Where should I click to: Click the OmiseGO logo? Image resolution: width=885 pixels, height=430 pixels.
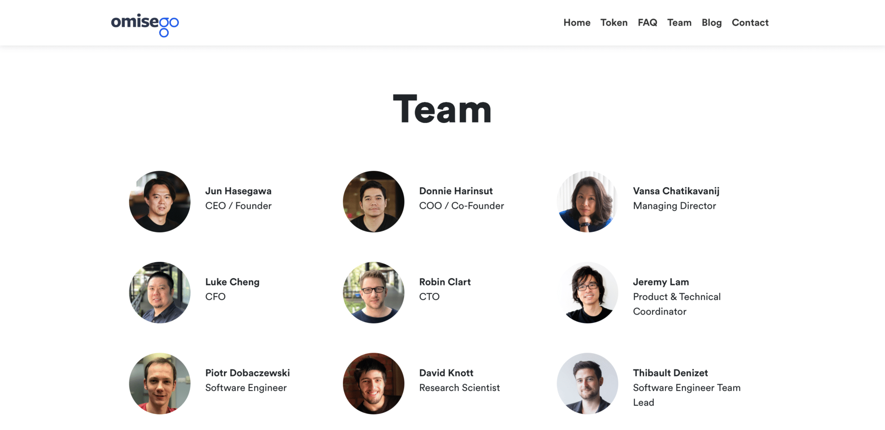[145, 24]
